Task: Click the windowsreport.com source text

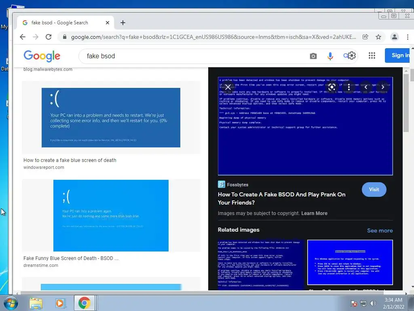Action: pos(44,167)
